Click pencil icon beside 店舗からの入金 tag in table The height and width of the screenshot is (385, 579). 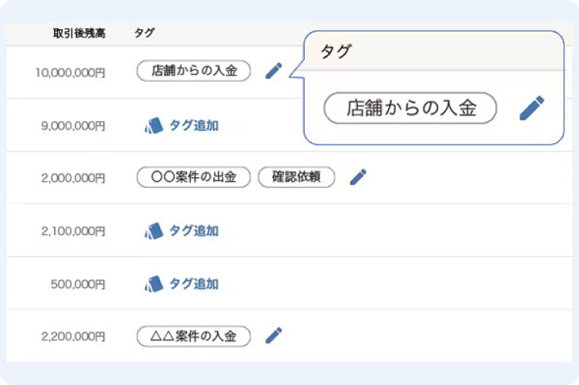(x=273, y=71)
